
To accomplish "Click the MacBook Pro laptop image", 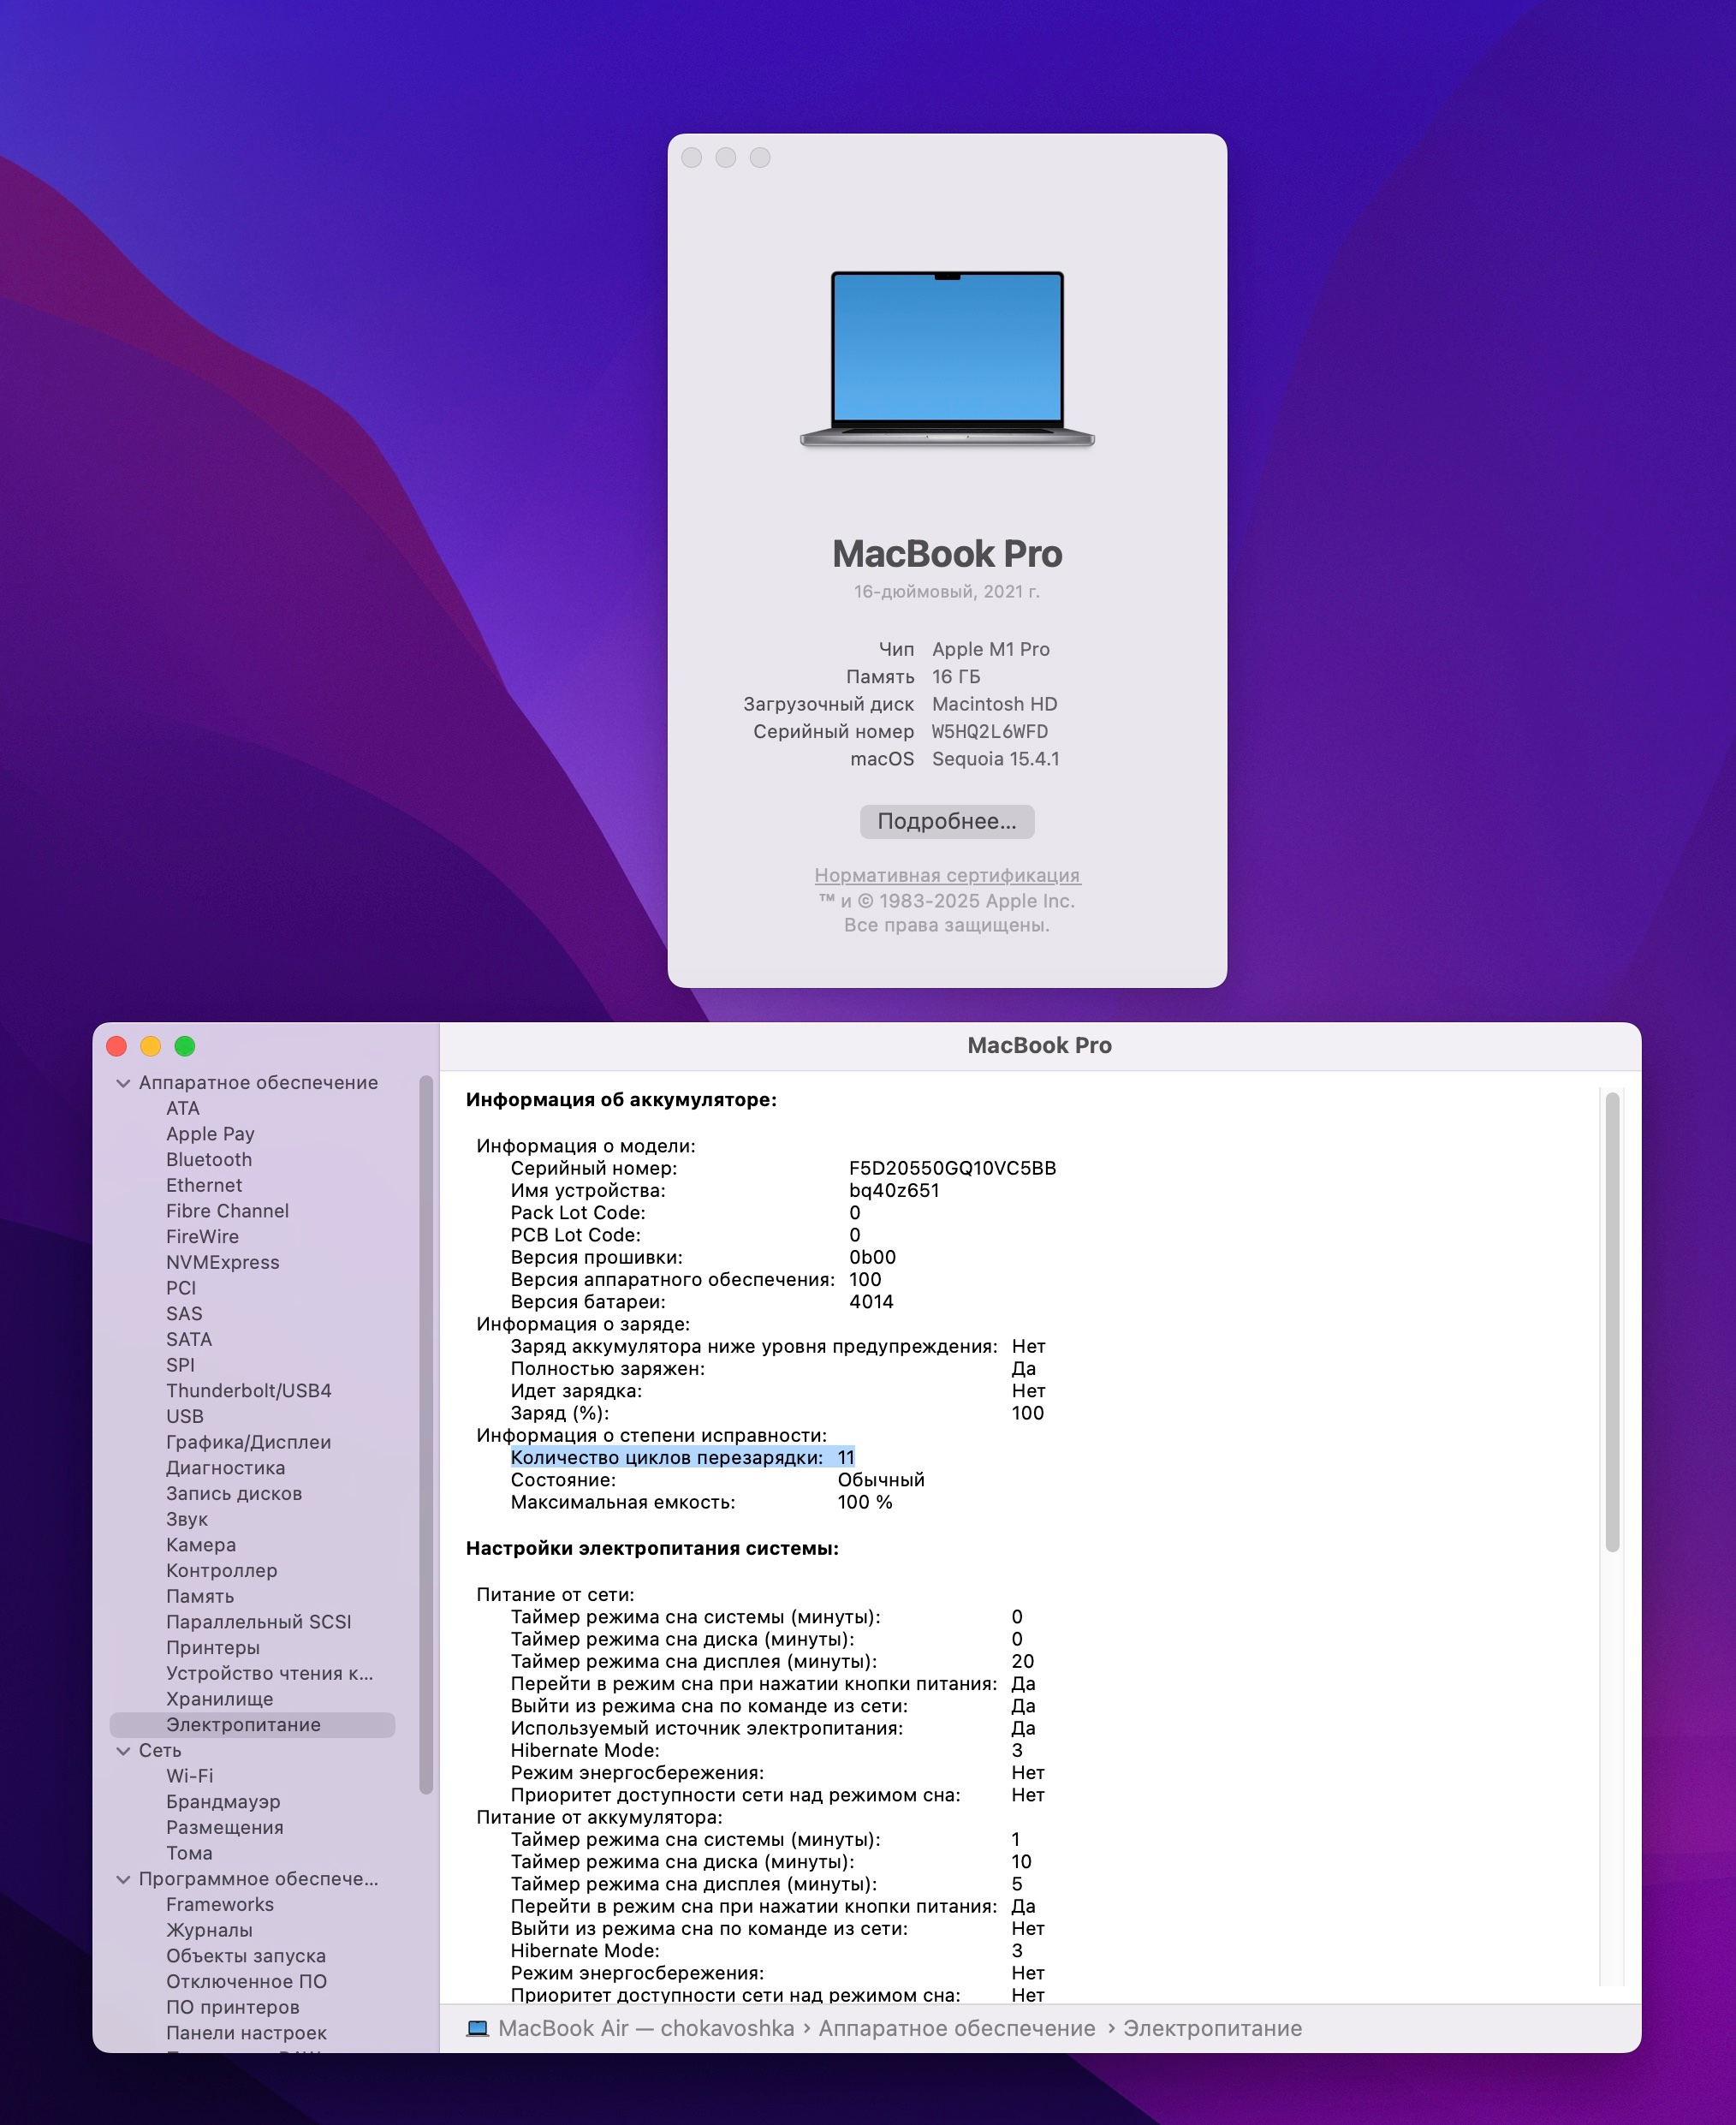I will [x=947, y=358].
